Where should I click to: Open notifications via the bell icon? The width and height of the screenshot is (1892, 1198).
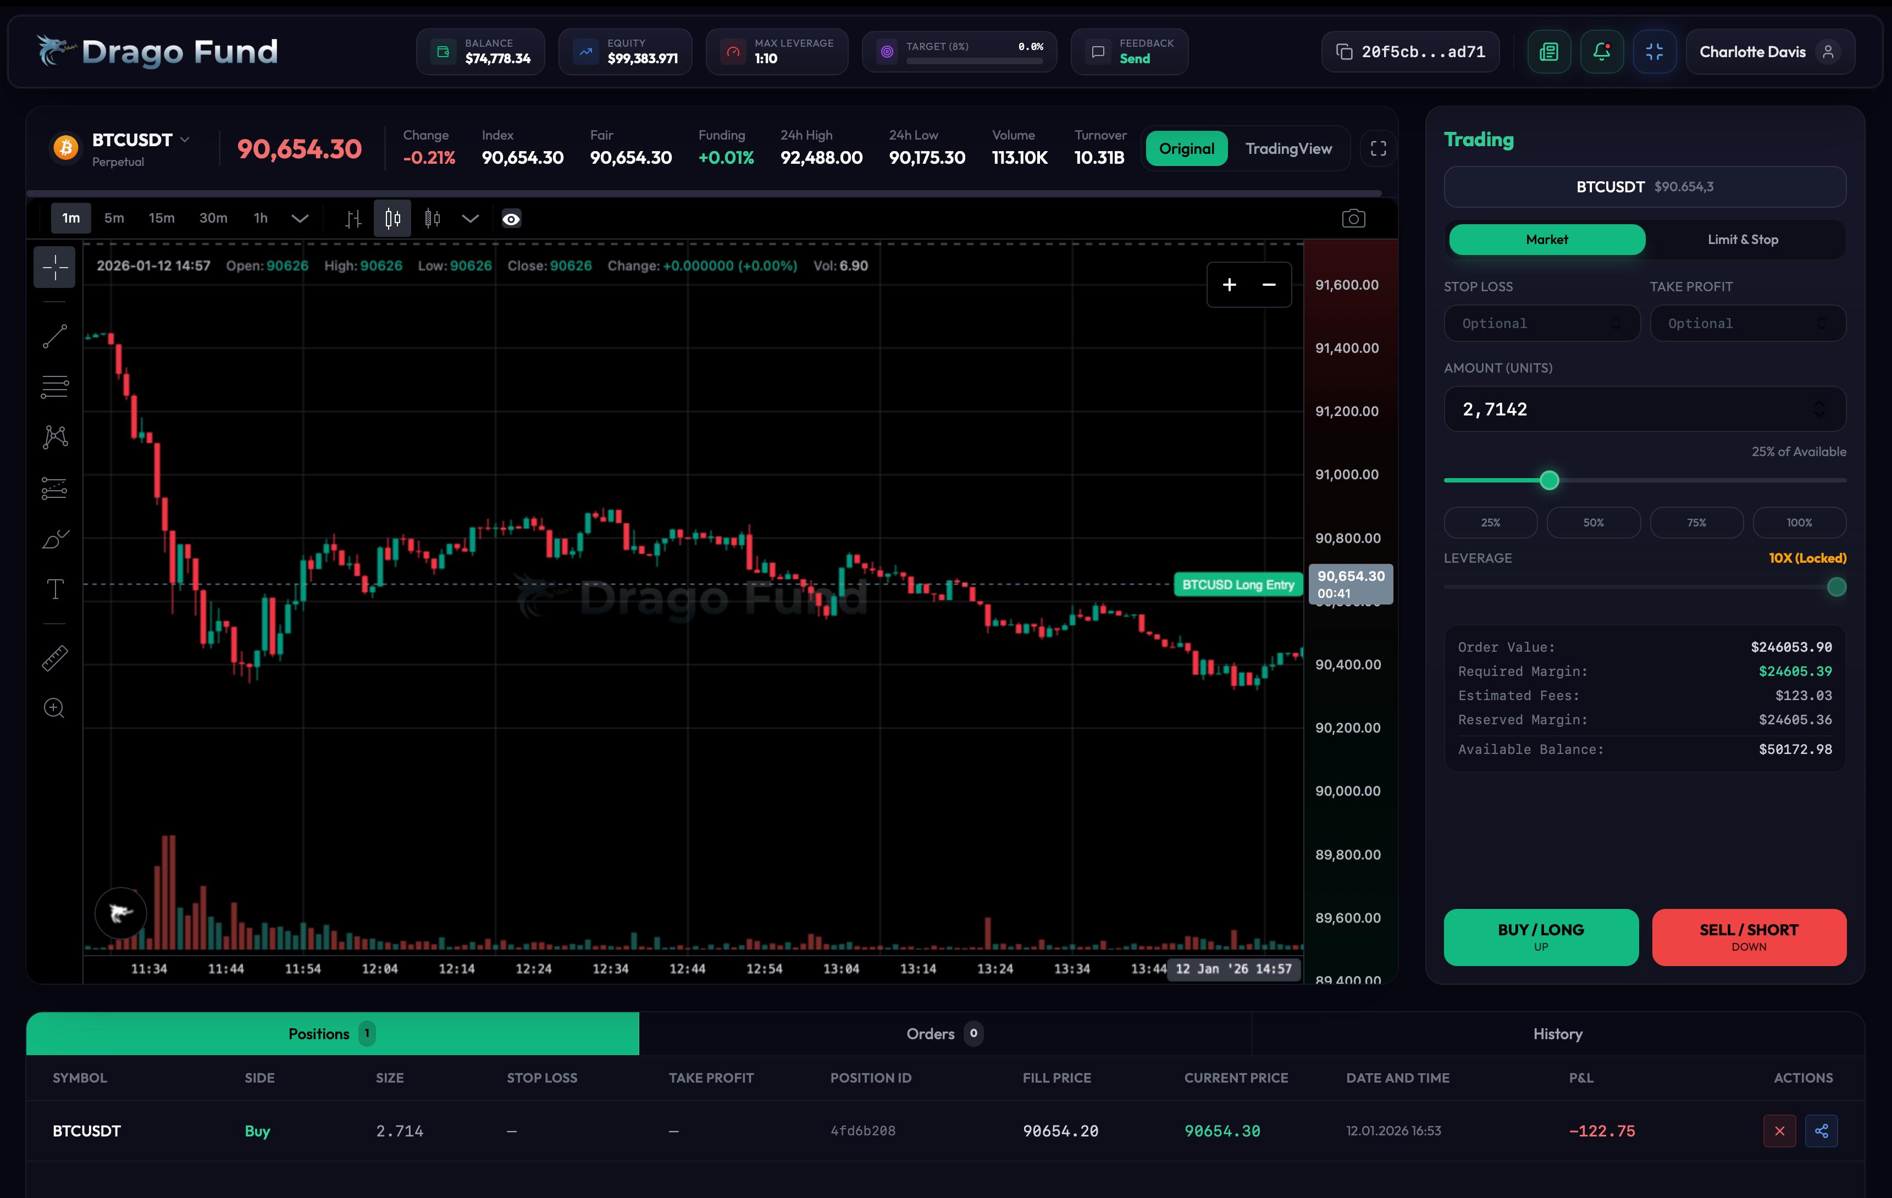tap(1602, 51)
